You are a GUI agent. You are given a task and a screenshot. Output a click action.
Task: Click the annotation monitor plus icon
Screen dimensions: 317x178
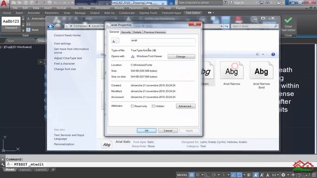click(x=293, y=175)
